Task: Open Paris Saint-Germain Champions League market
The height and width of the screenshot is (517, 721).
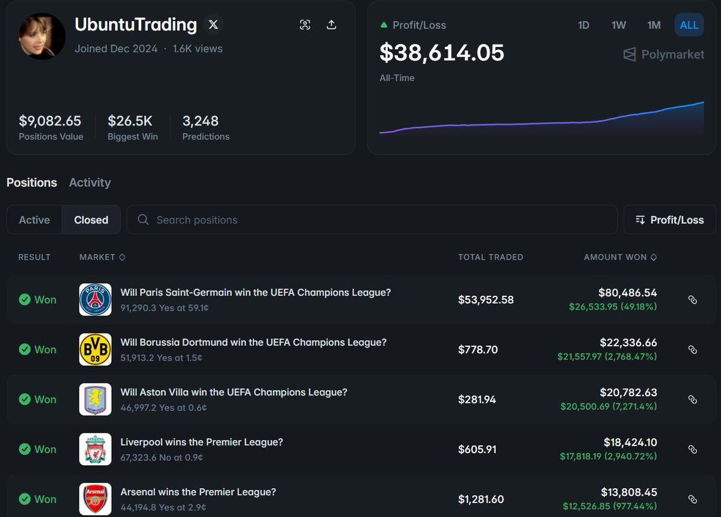Action: (256, 293)
